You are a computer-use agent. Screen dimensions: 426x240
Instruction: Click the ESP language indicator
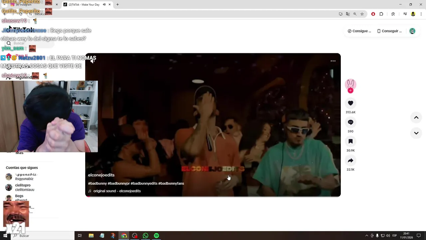tap(394, 236)
